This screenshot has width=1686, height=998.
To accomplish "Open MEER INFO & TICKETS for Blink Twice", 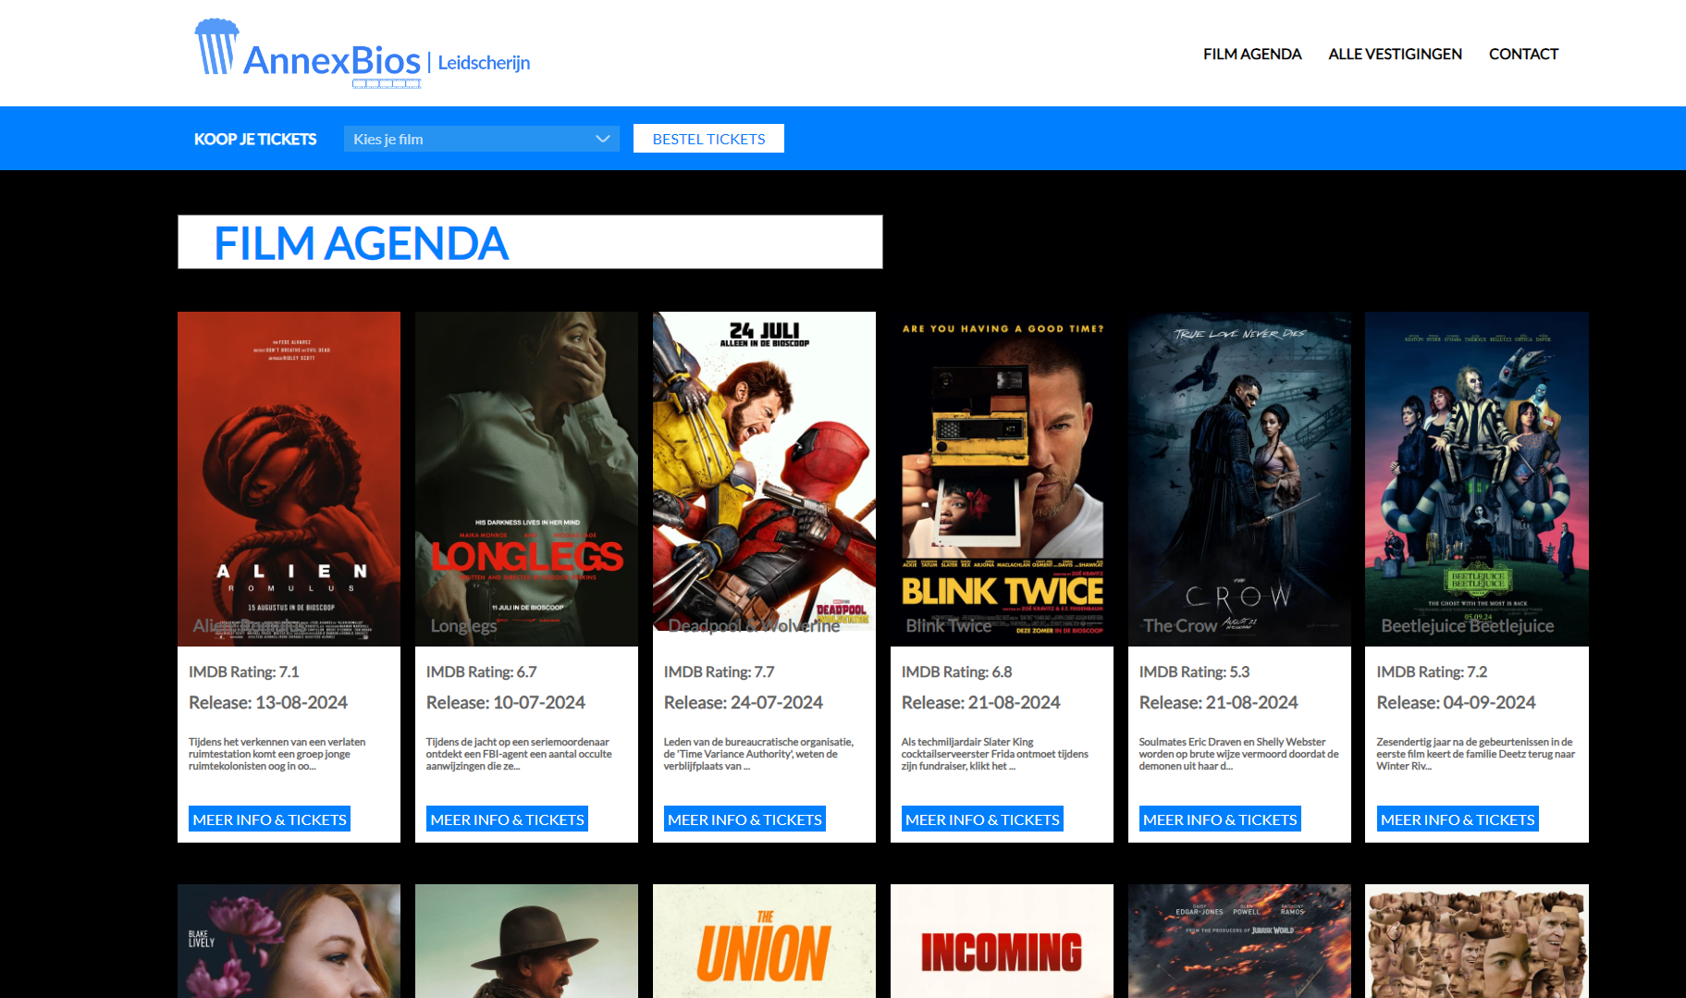I will coord(982,819).
